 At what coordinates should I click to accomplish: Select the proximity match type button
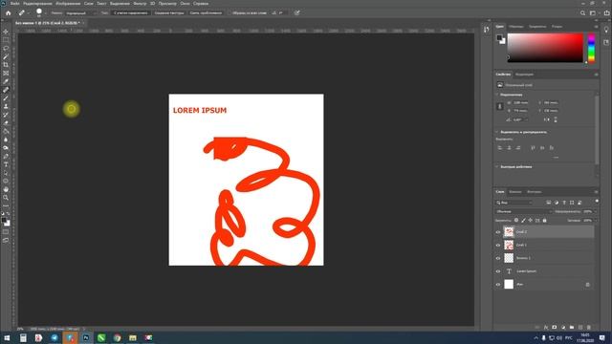206,12
